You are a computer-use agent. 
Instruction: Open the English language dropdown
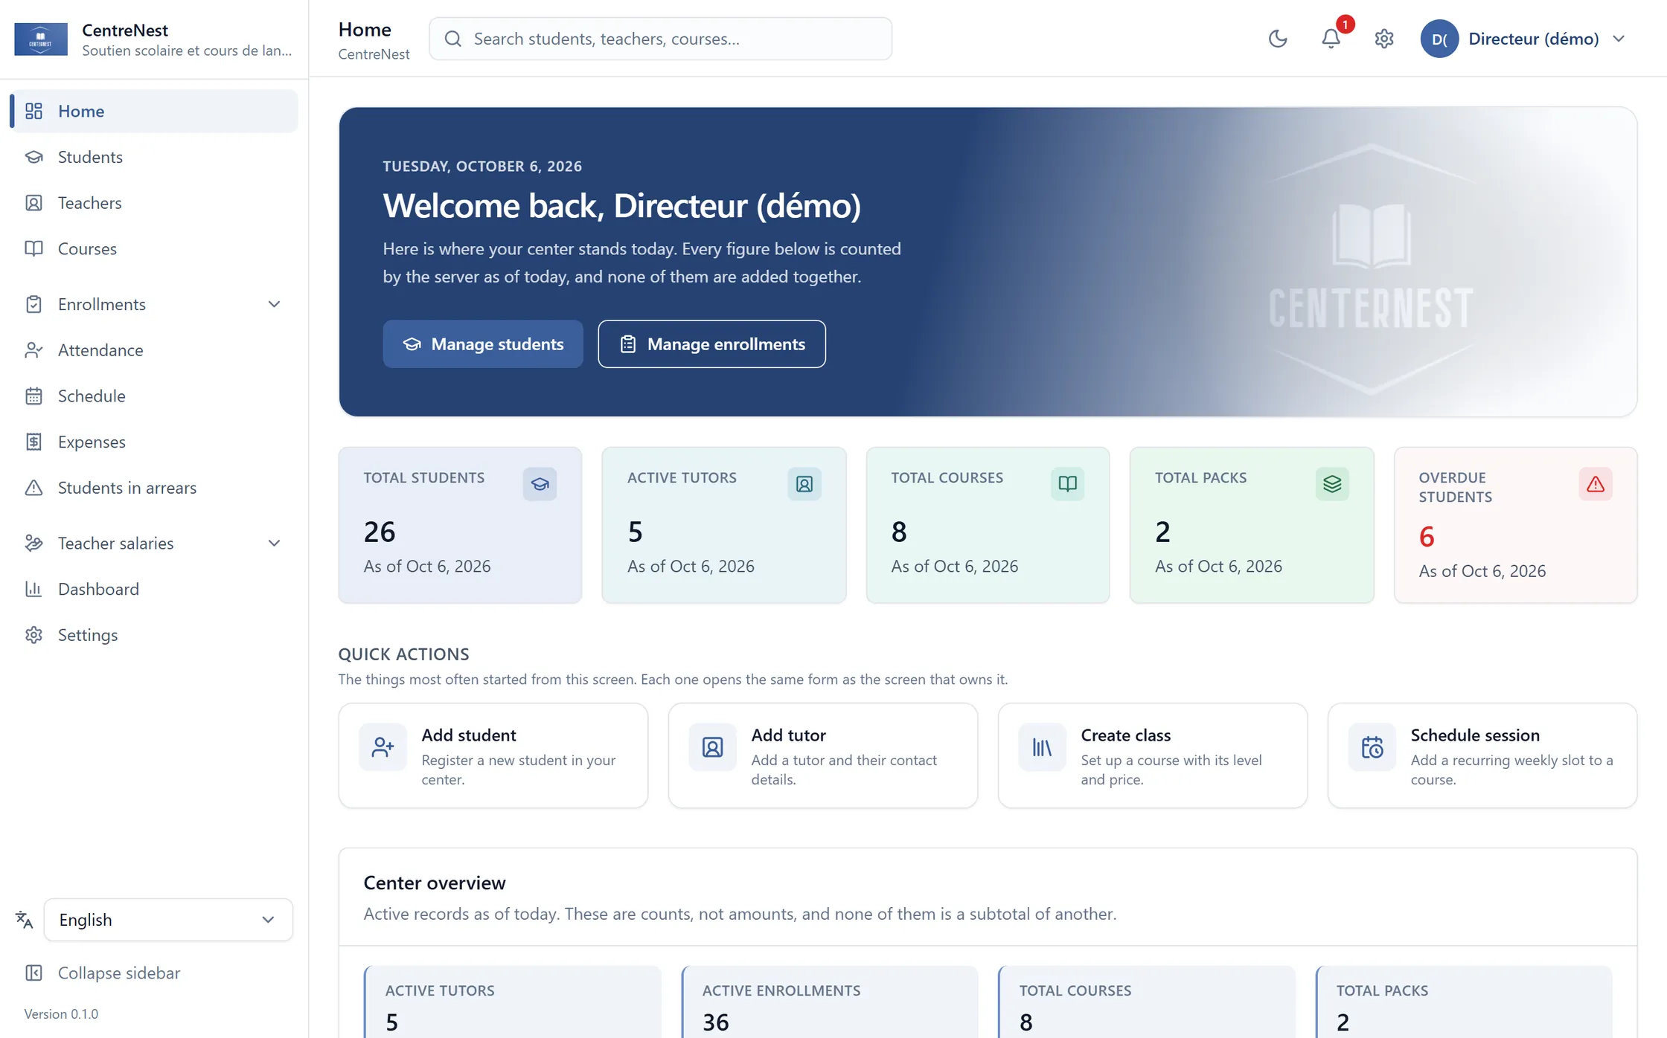168,920
